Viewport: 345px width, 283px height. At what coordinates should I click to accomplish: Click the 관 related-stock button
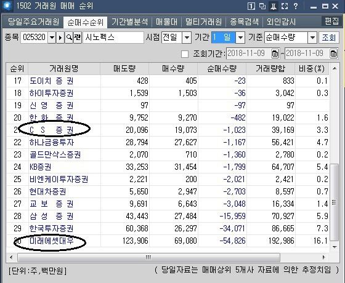point(78,38)
